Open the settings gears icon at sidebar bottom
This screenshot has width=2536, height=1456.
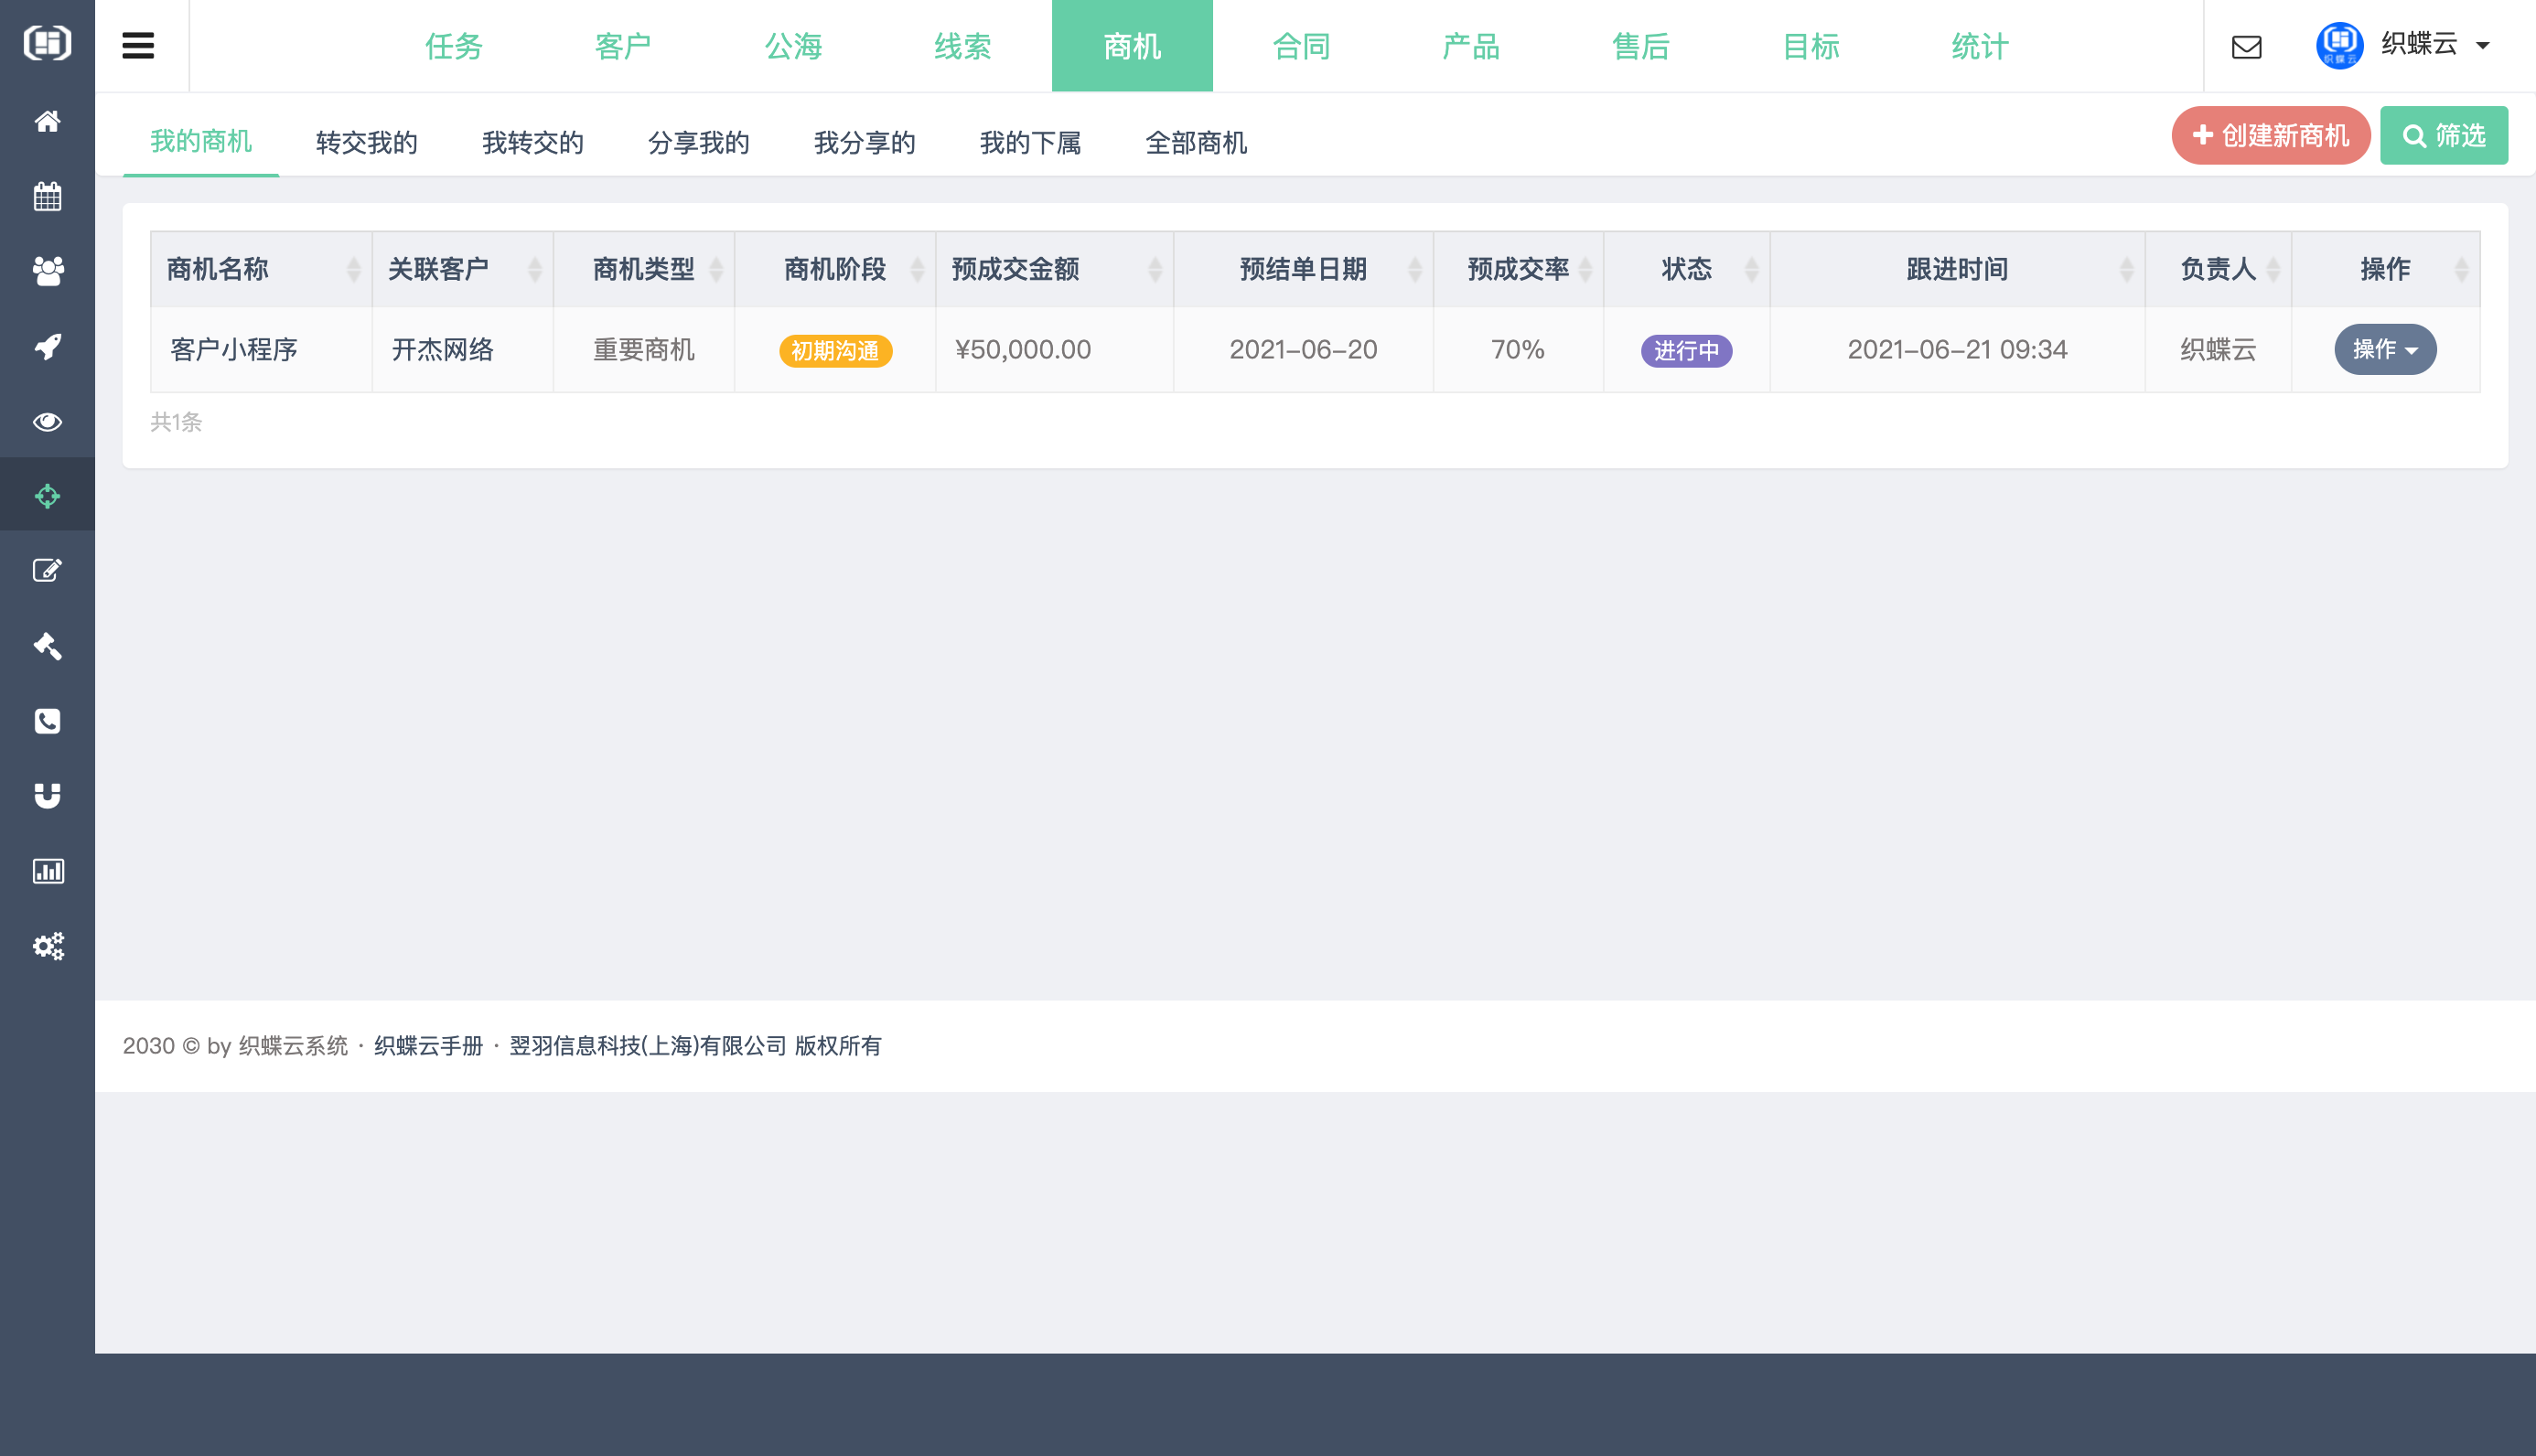[47, 946]
